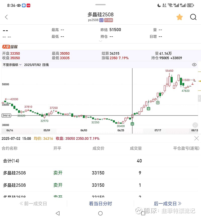The height and width of the screenshot is (217, 201).
Task: Tap the 34616 price label on crosshair
Action: pyautogui.click(x=6, y=116)
